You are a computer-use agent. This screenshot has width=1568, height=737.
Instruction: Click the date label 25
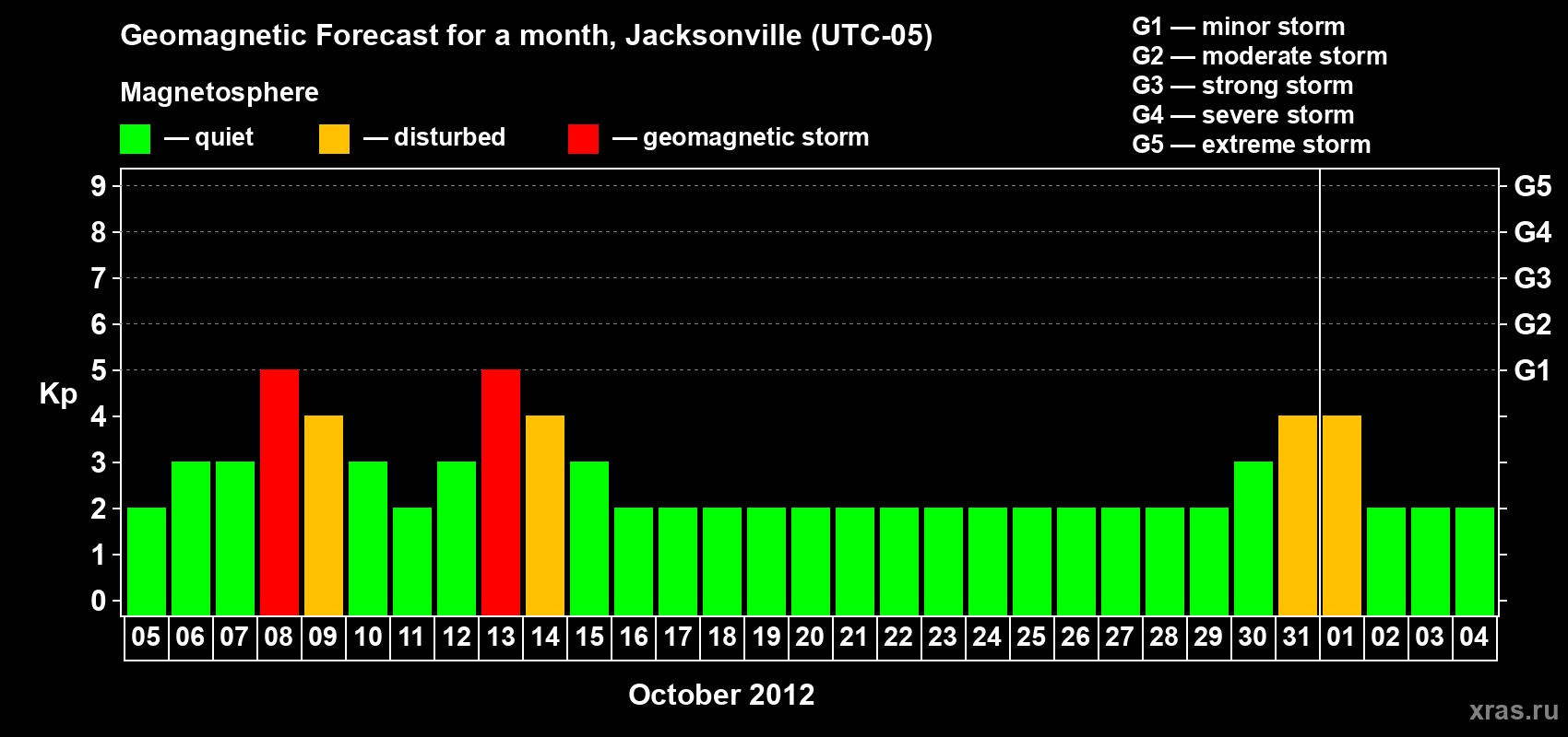[x=1031, y=637]
